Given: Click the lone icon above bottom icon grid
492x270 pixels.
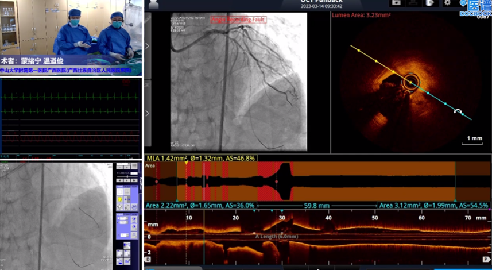Looking at the screenshot, I should [127, 245].
